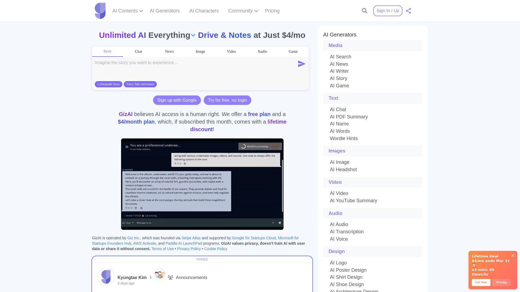Image resolution: width=520 pixels, height=292 pixels.
Task: Click the Cyberpunk Story tag toggle
Action: click(x=109, y=84)
